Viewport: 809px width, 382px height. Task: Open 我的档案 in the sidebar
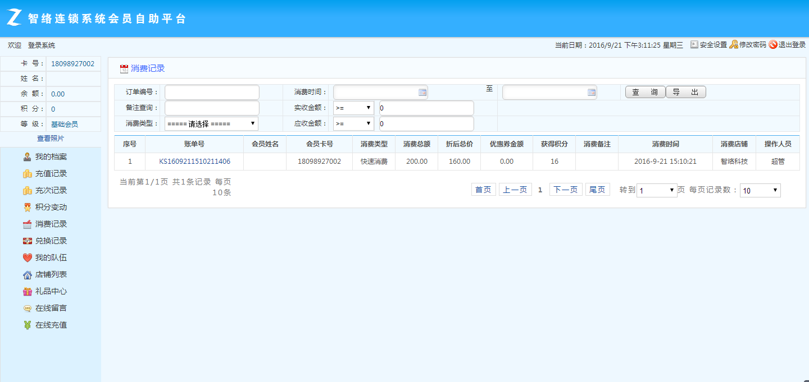click(51, 157)
